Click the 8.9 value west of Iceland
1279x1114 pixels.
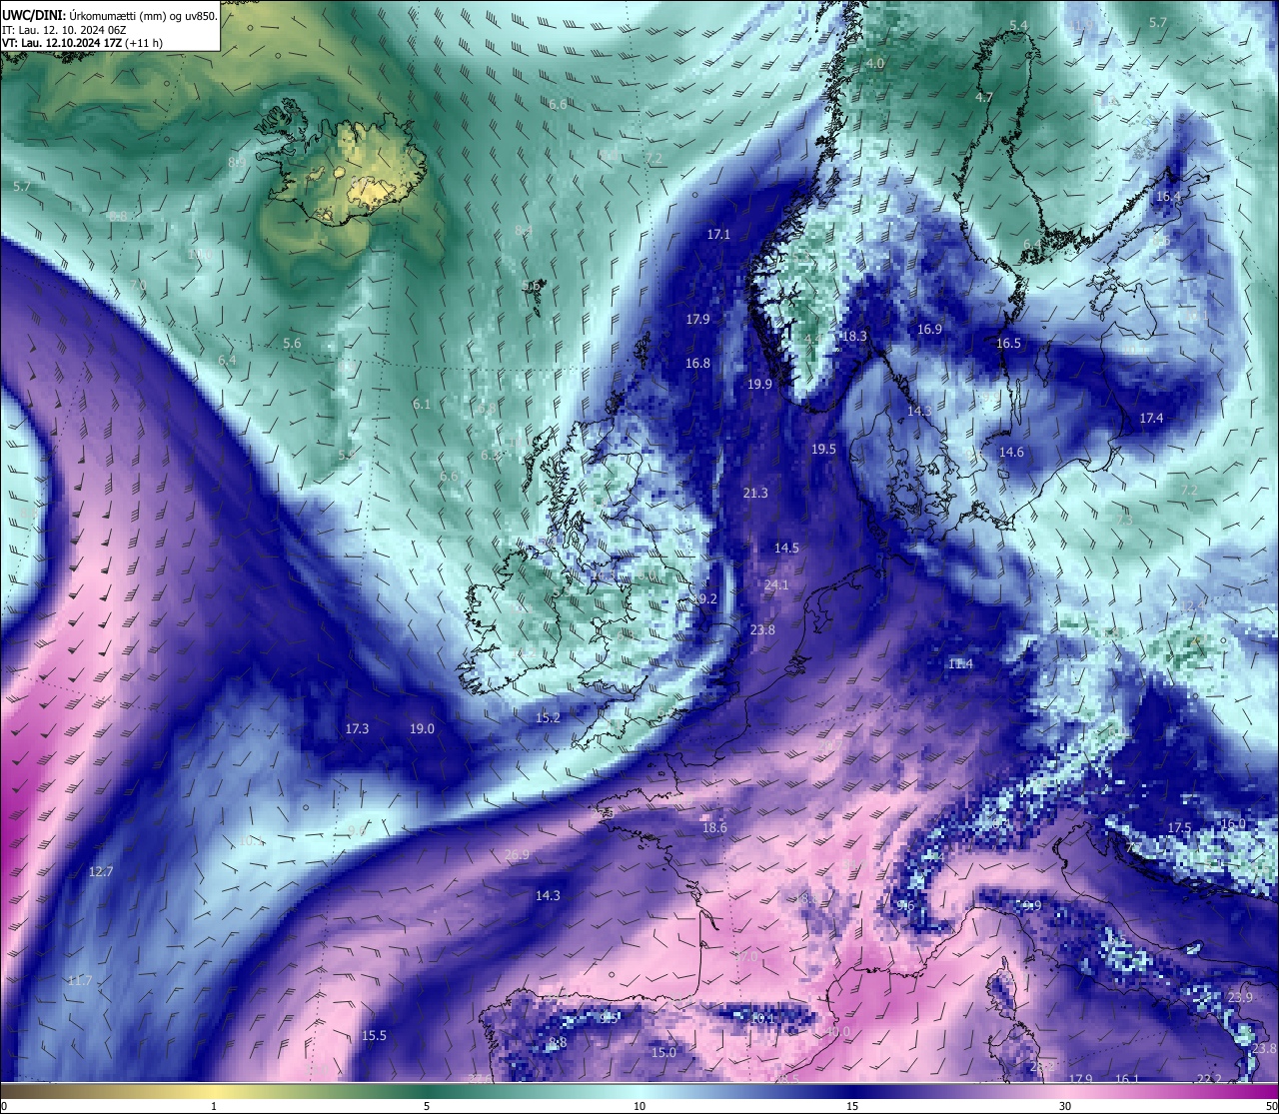click(x=237, y=162)
